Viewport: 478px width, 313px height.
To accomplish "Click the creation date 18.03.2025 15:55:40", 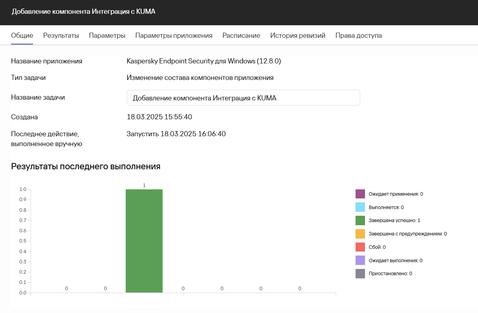I will [x=159, y=117].
